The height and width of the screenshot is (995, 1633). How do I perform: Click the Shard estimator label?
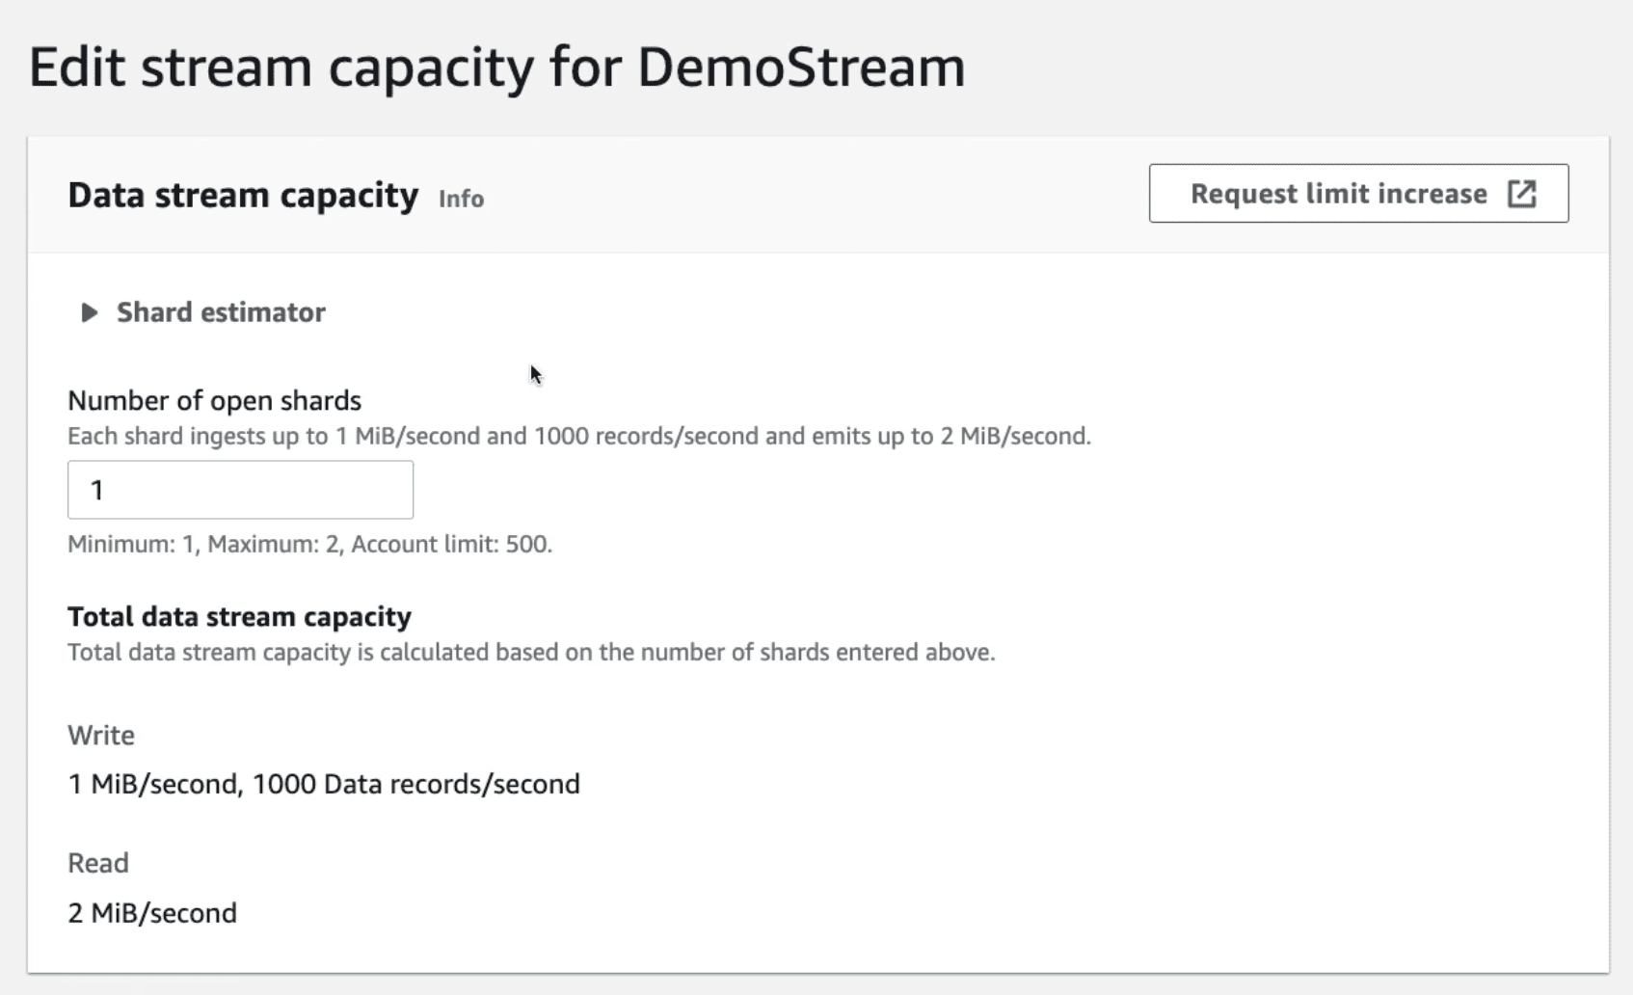click(221, 312)
